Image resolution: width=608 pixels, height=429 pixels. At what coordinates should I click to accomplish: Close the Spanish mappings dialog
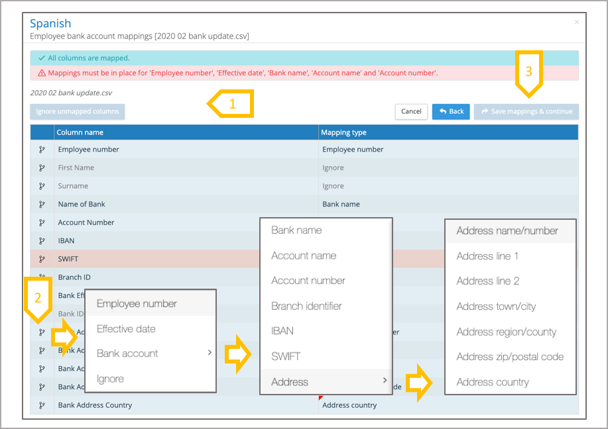[576, 23]
